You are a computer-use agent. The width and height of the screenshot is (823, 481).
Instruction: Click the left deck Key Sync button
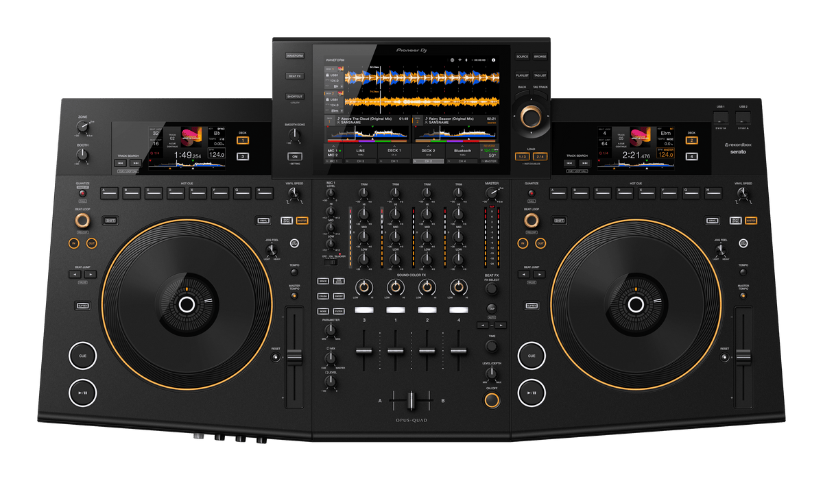294,243
